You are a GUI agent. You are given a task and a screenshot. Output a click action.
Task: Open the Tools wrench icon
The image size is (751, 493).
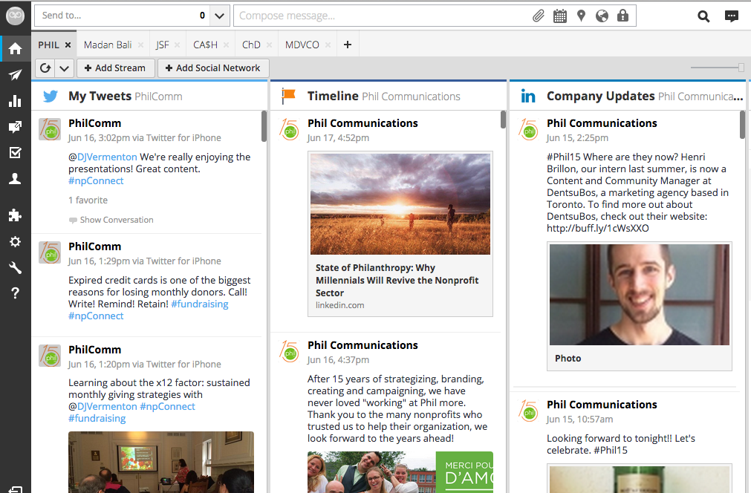[x=15, y=267]
